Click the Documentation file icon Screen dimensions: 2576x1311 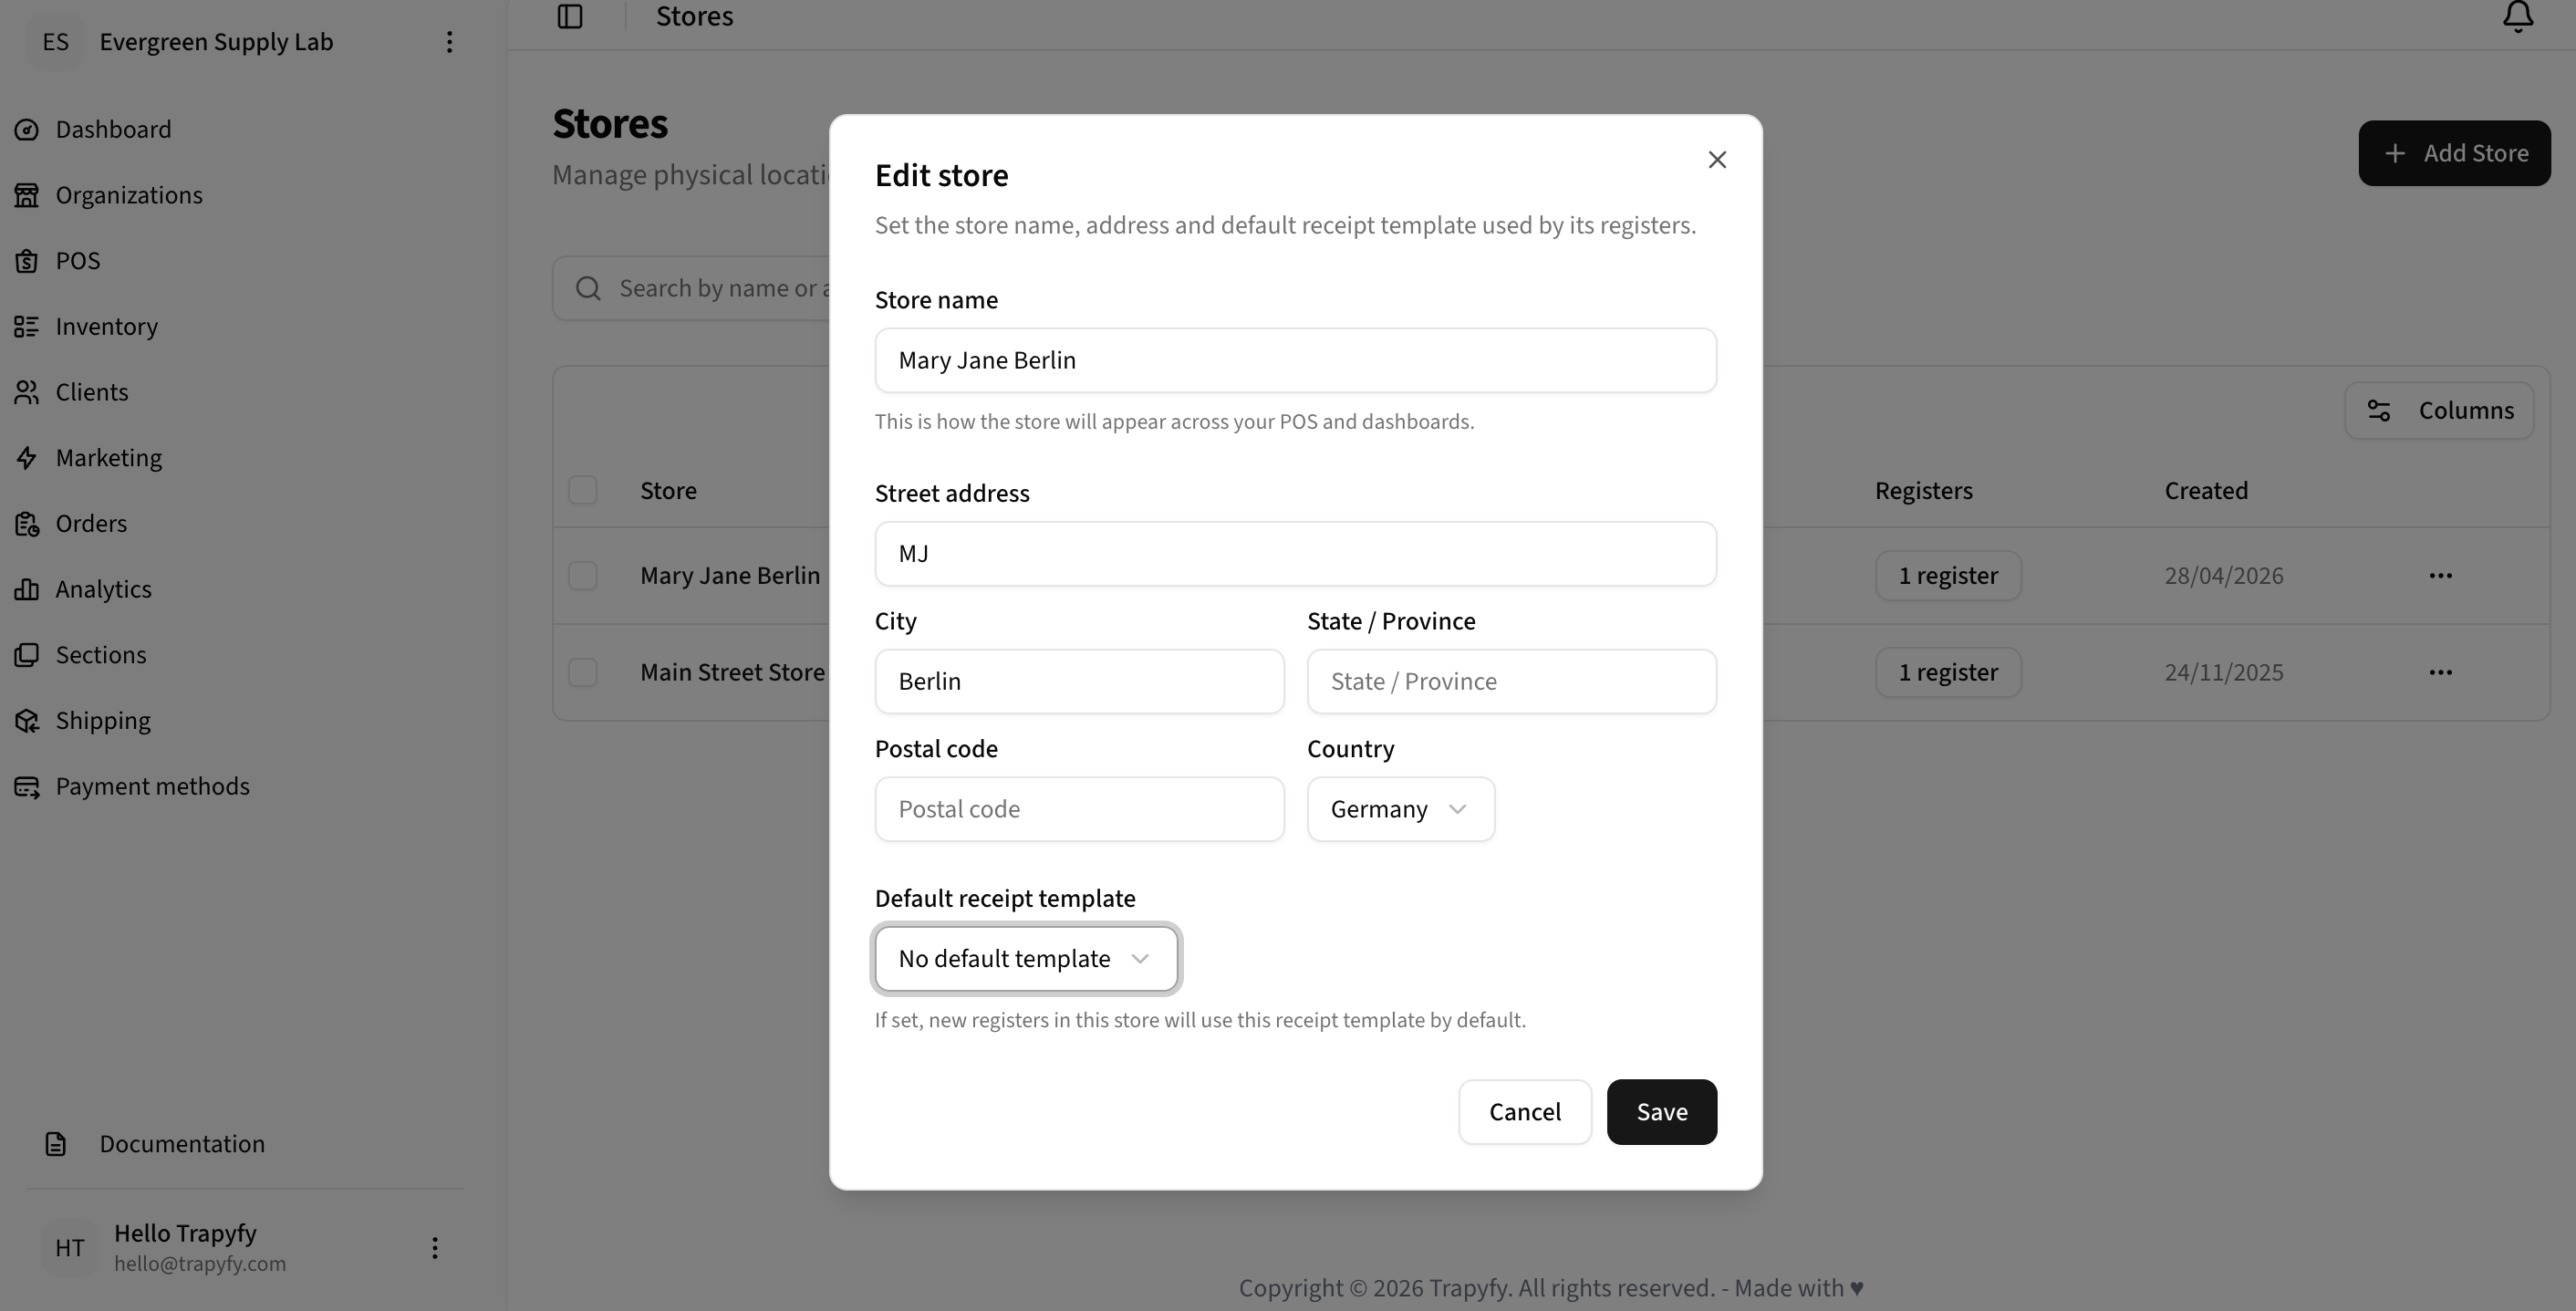56,1144
